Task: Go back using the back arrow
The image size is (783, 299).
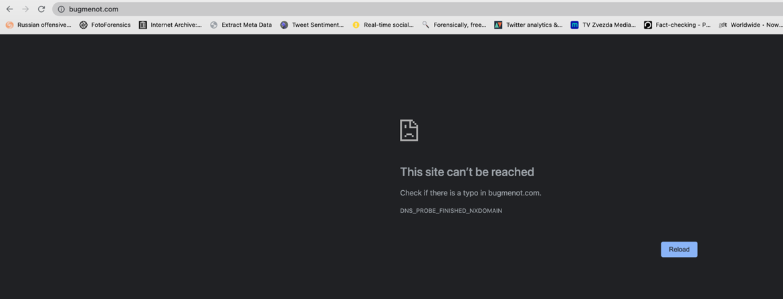Action: coord(9,9)
